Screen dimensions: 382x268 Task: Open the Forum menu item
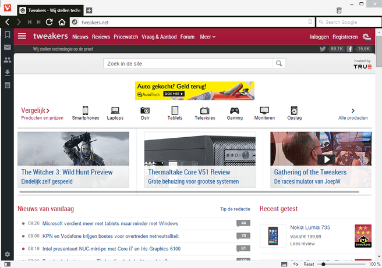point(188,37)
